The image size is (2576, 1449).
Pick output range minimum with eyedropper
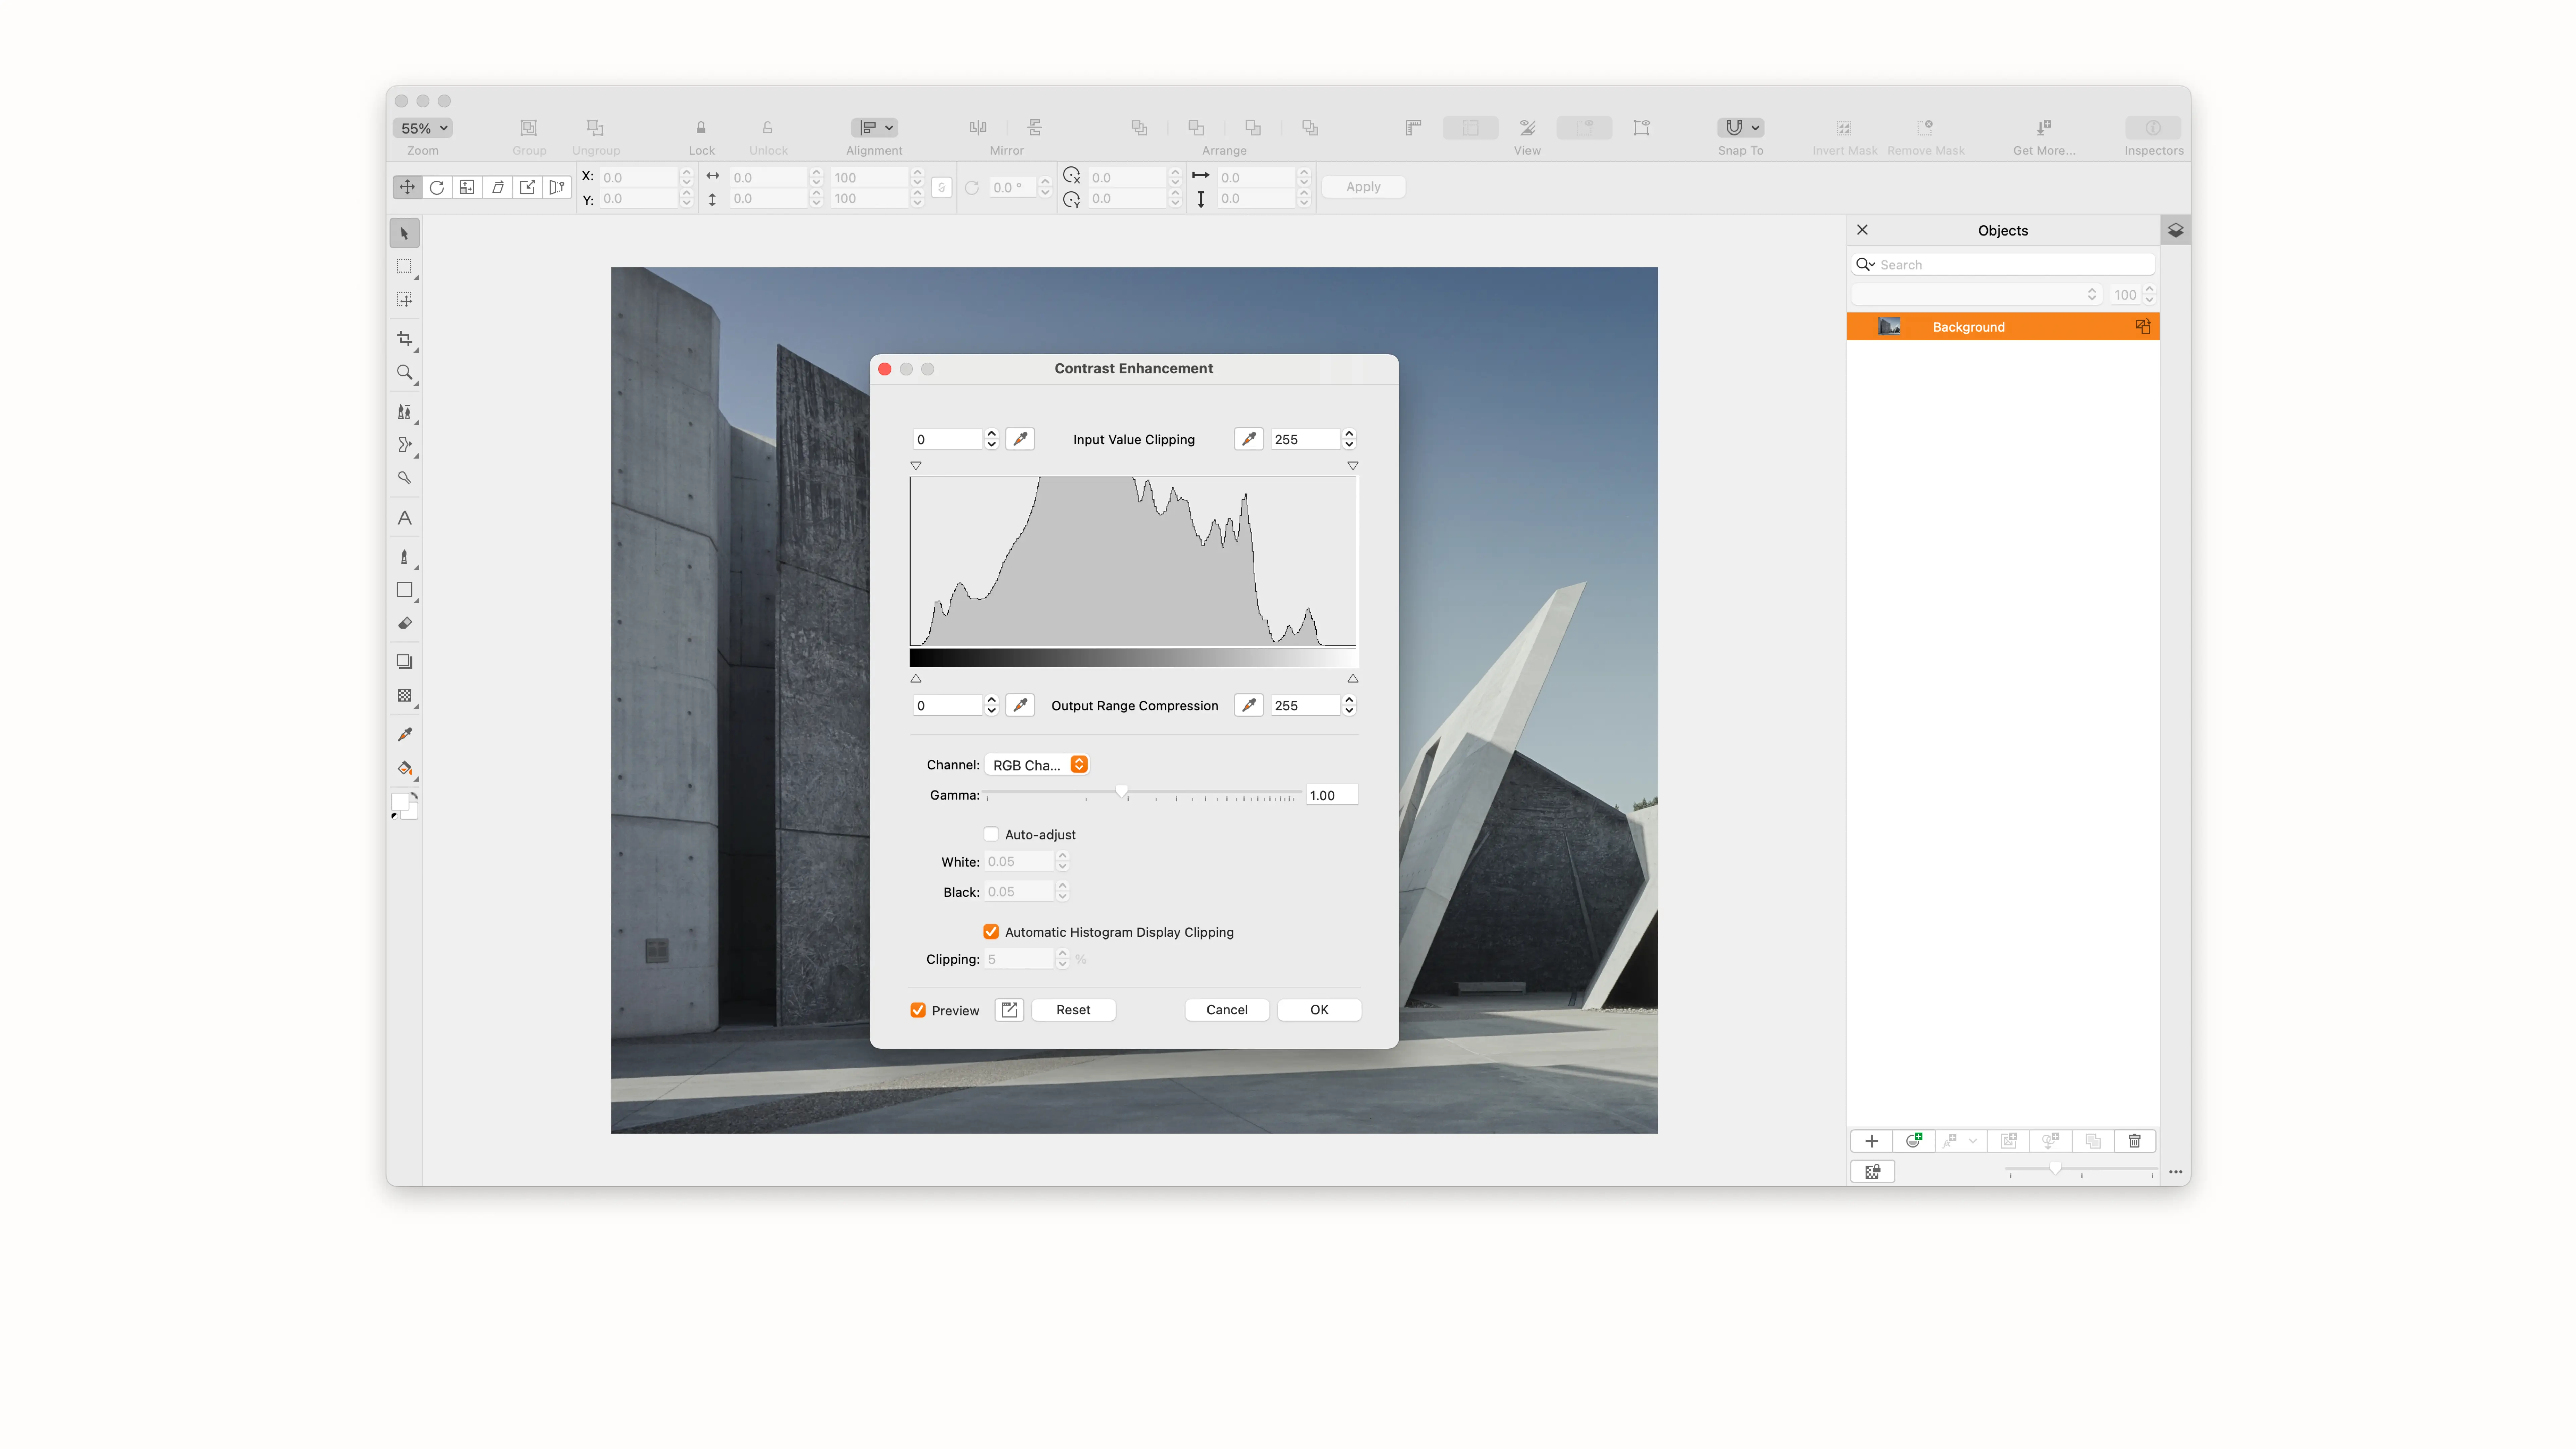click(1020, 705)
